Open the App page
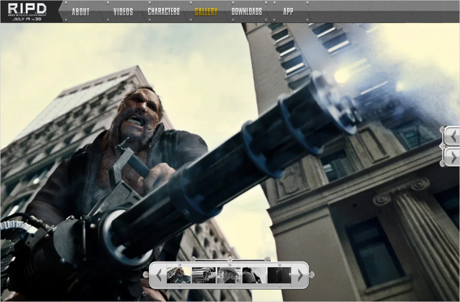 [x=288, y=12]
